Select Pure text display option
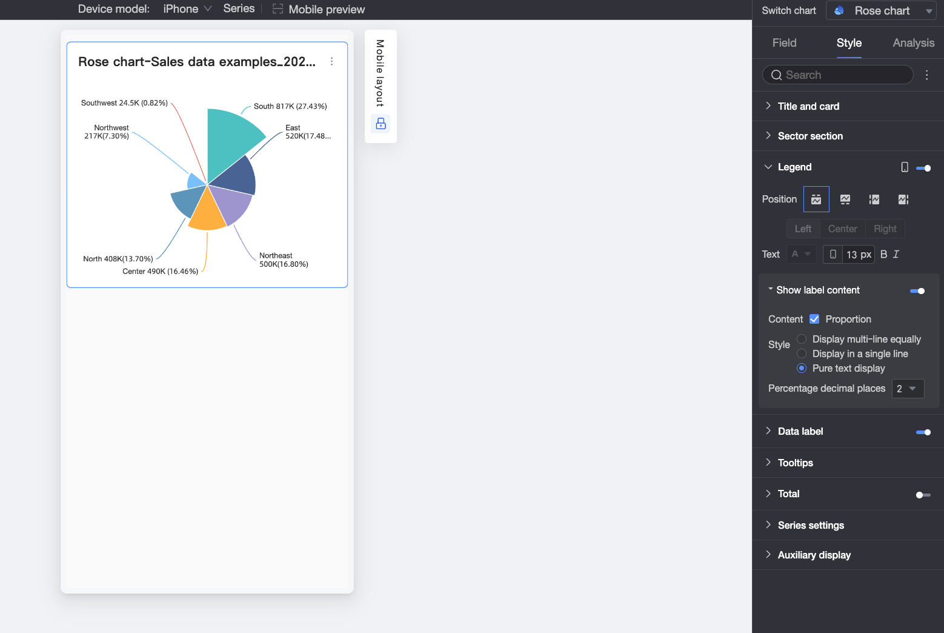The height and width of the screenshot is (633, 944). pos(802,368)
